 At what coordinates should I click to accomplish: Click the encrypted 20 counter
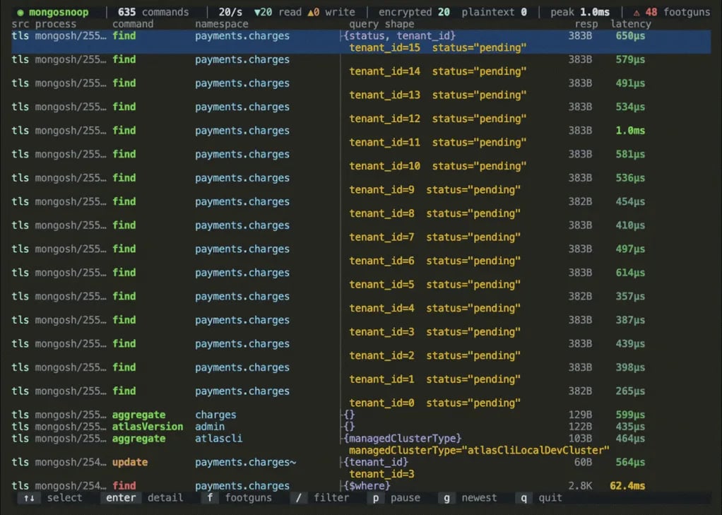pyautogui.click(x=414, y=12)
